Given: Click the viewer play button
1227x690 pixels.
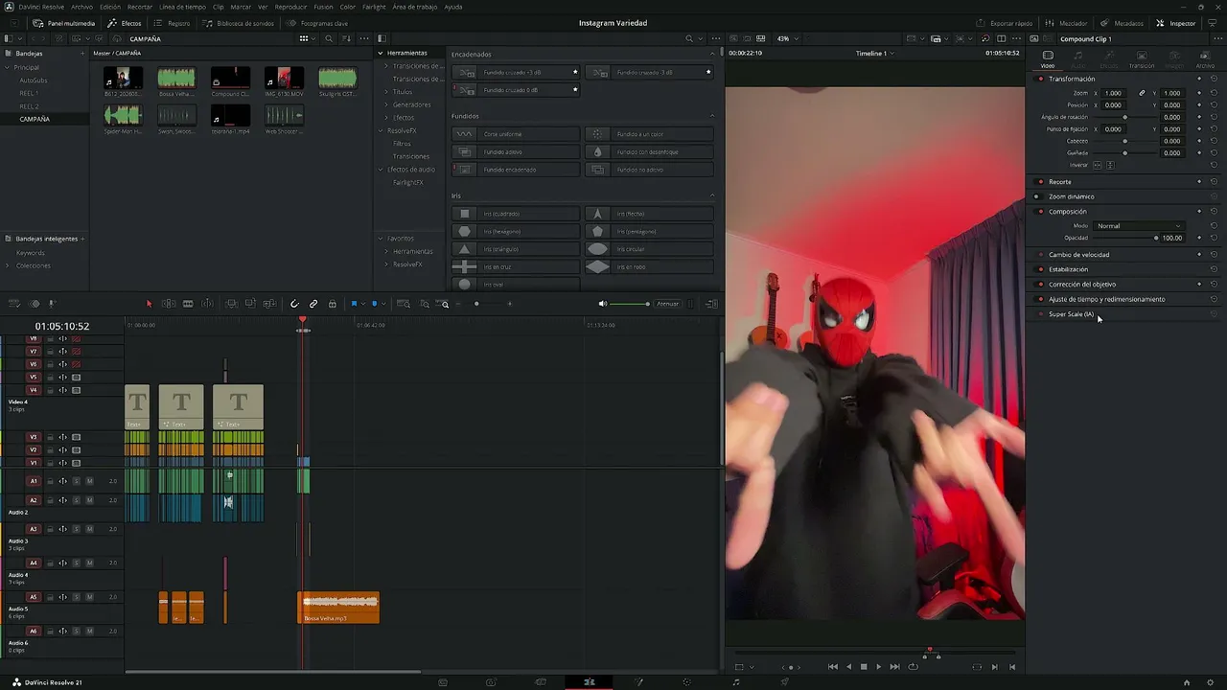Looking at the screenshot, I should click(x=878, y=667).
